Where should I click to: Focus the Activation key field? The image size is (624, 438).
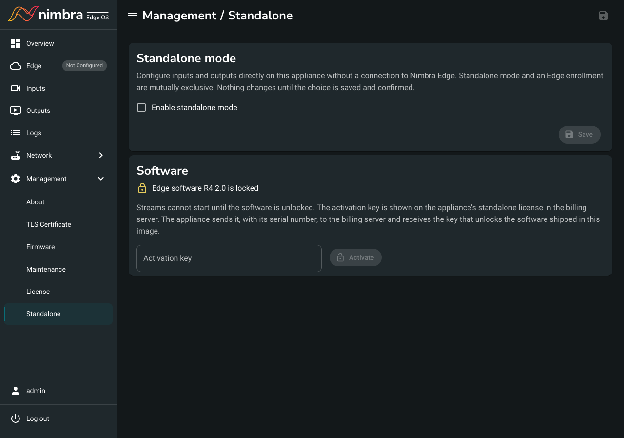click(x=229, y=258)
